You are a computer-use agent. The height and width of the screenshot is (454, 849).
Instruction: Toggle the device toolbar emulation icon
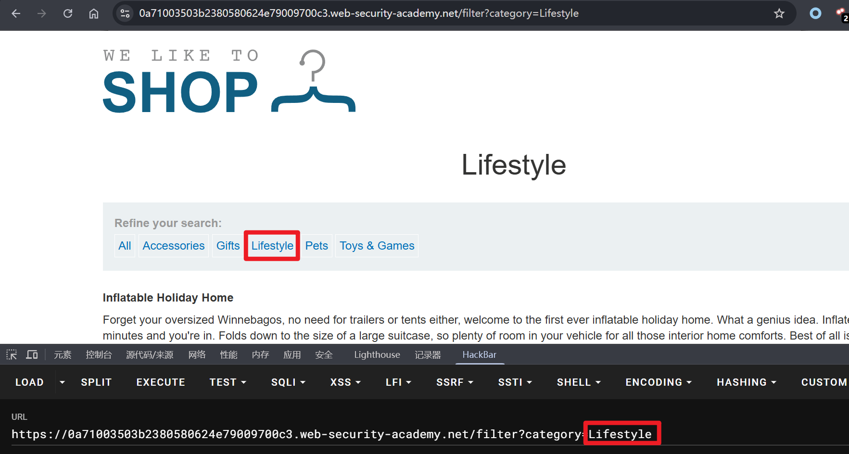(x=32, y=355)
